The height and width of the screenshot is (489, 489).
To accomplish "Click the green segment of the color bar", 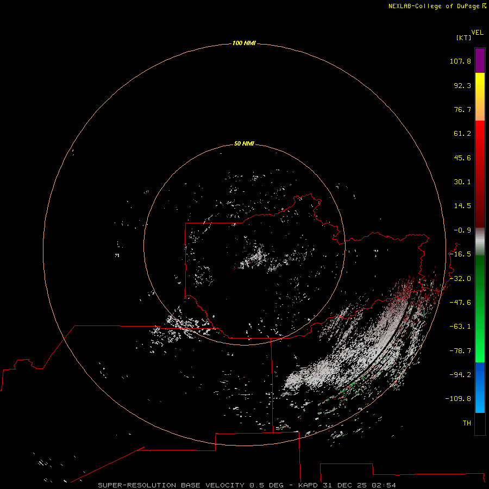I will pos(480,309).
